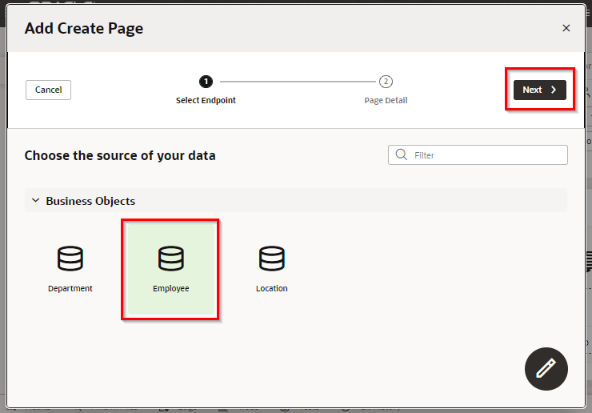Collapse the Business Objects chevron
592x413 pixels.
point(34,201)
